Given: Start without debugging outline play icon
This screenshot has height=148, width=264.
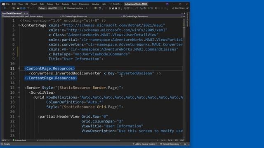Looking at the screenshot, I should [x=87, y=8].
